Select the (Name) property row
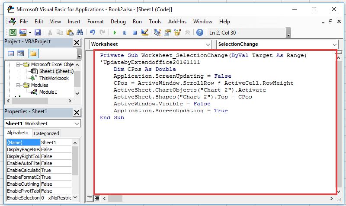Viewport: 346px width, 206px height. (39, 143)
